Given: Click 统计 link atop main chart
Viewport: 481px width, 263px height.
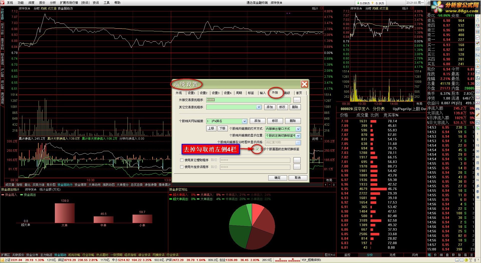Looking at the screenshot, I should pyautogui.click(x=315, y=9).
